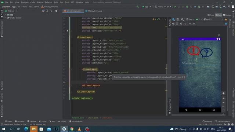Toggle view options eye icon in preview

point(173,24)
